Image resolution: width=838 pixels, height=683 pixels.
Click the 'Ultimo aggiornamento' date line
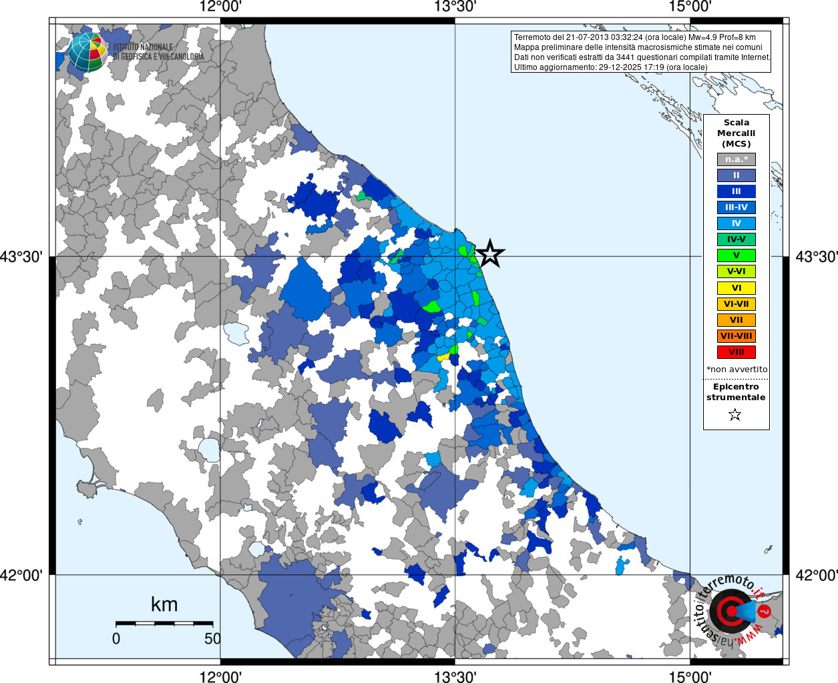[x=610, y=67]
